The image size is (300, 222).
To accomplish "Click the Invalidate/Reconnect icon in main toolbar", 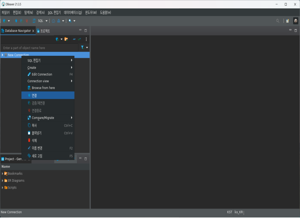I will [x=21, y=21].
